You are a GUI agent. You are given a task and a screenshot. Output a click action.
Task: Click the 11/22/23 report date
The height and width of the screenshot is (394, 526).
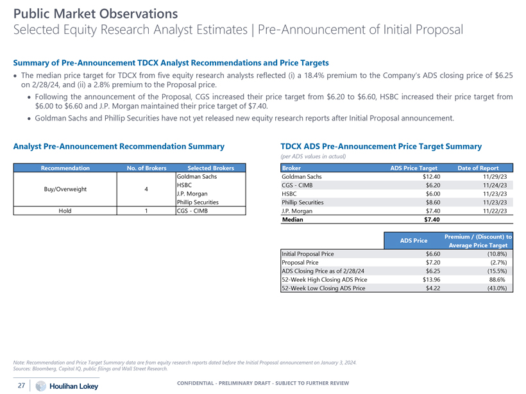coord(495,211)
